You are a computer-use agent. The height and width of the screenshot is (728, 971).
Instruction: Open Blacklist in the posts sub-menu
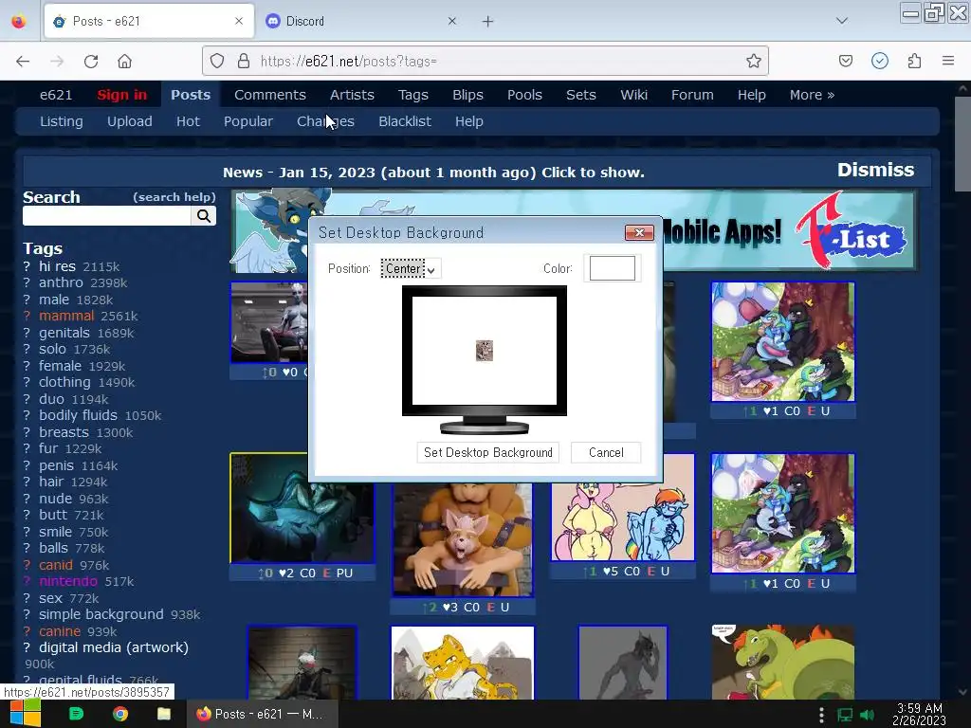click(405, 121)
